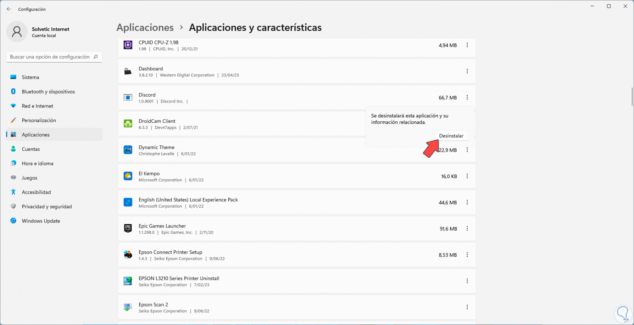Click the Discord app icon
This screenshot has width=634, height=325.
point(128,97)
